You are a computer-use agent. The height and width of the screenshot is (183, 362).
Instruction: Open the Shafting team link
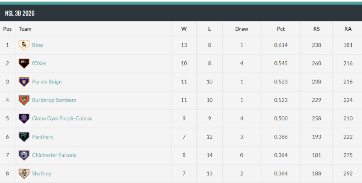tap(42, 174)
